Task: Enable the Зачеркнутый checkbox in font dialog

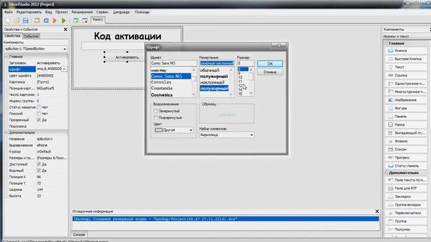Action: pyautogui.click(x=156, y=111)
